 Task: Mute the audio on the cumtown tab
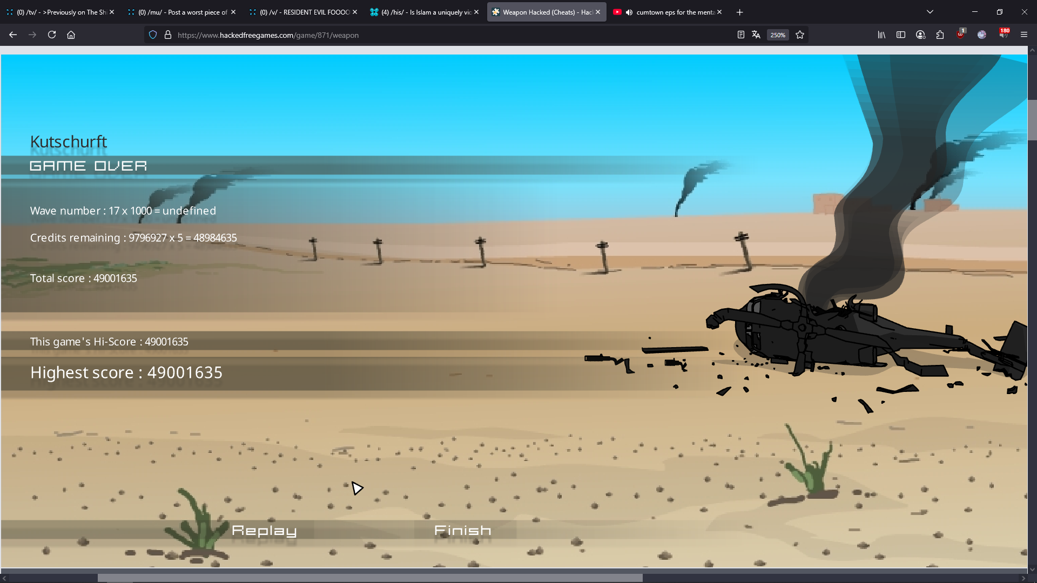(x=629, y=12)
